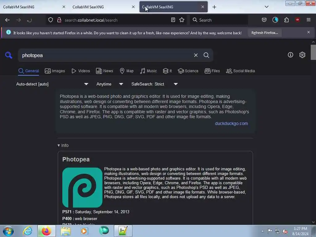The image size is (316, 237).
Task: Open the list-all-tabs chevron
Action: pos(266,7)
